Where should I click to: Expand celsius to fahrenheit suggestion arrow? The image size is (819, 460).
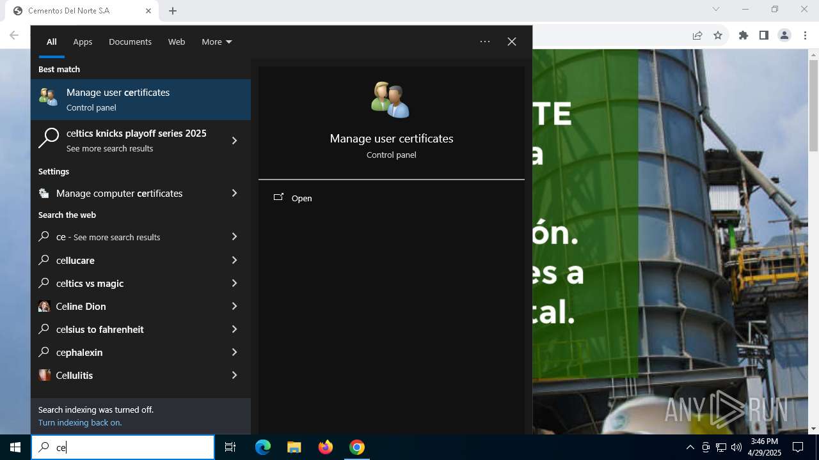(x=234, y=329)
